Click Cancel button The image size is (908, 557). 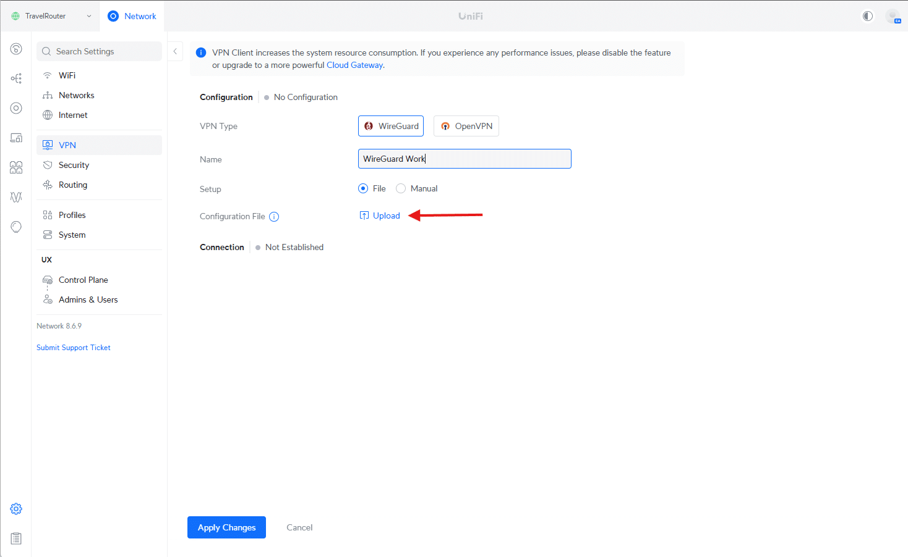(x=299, y=527)
